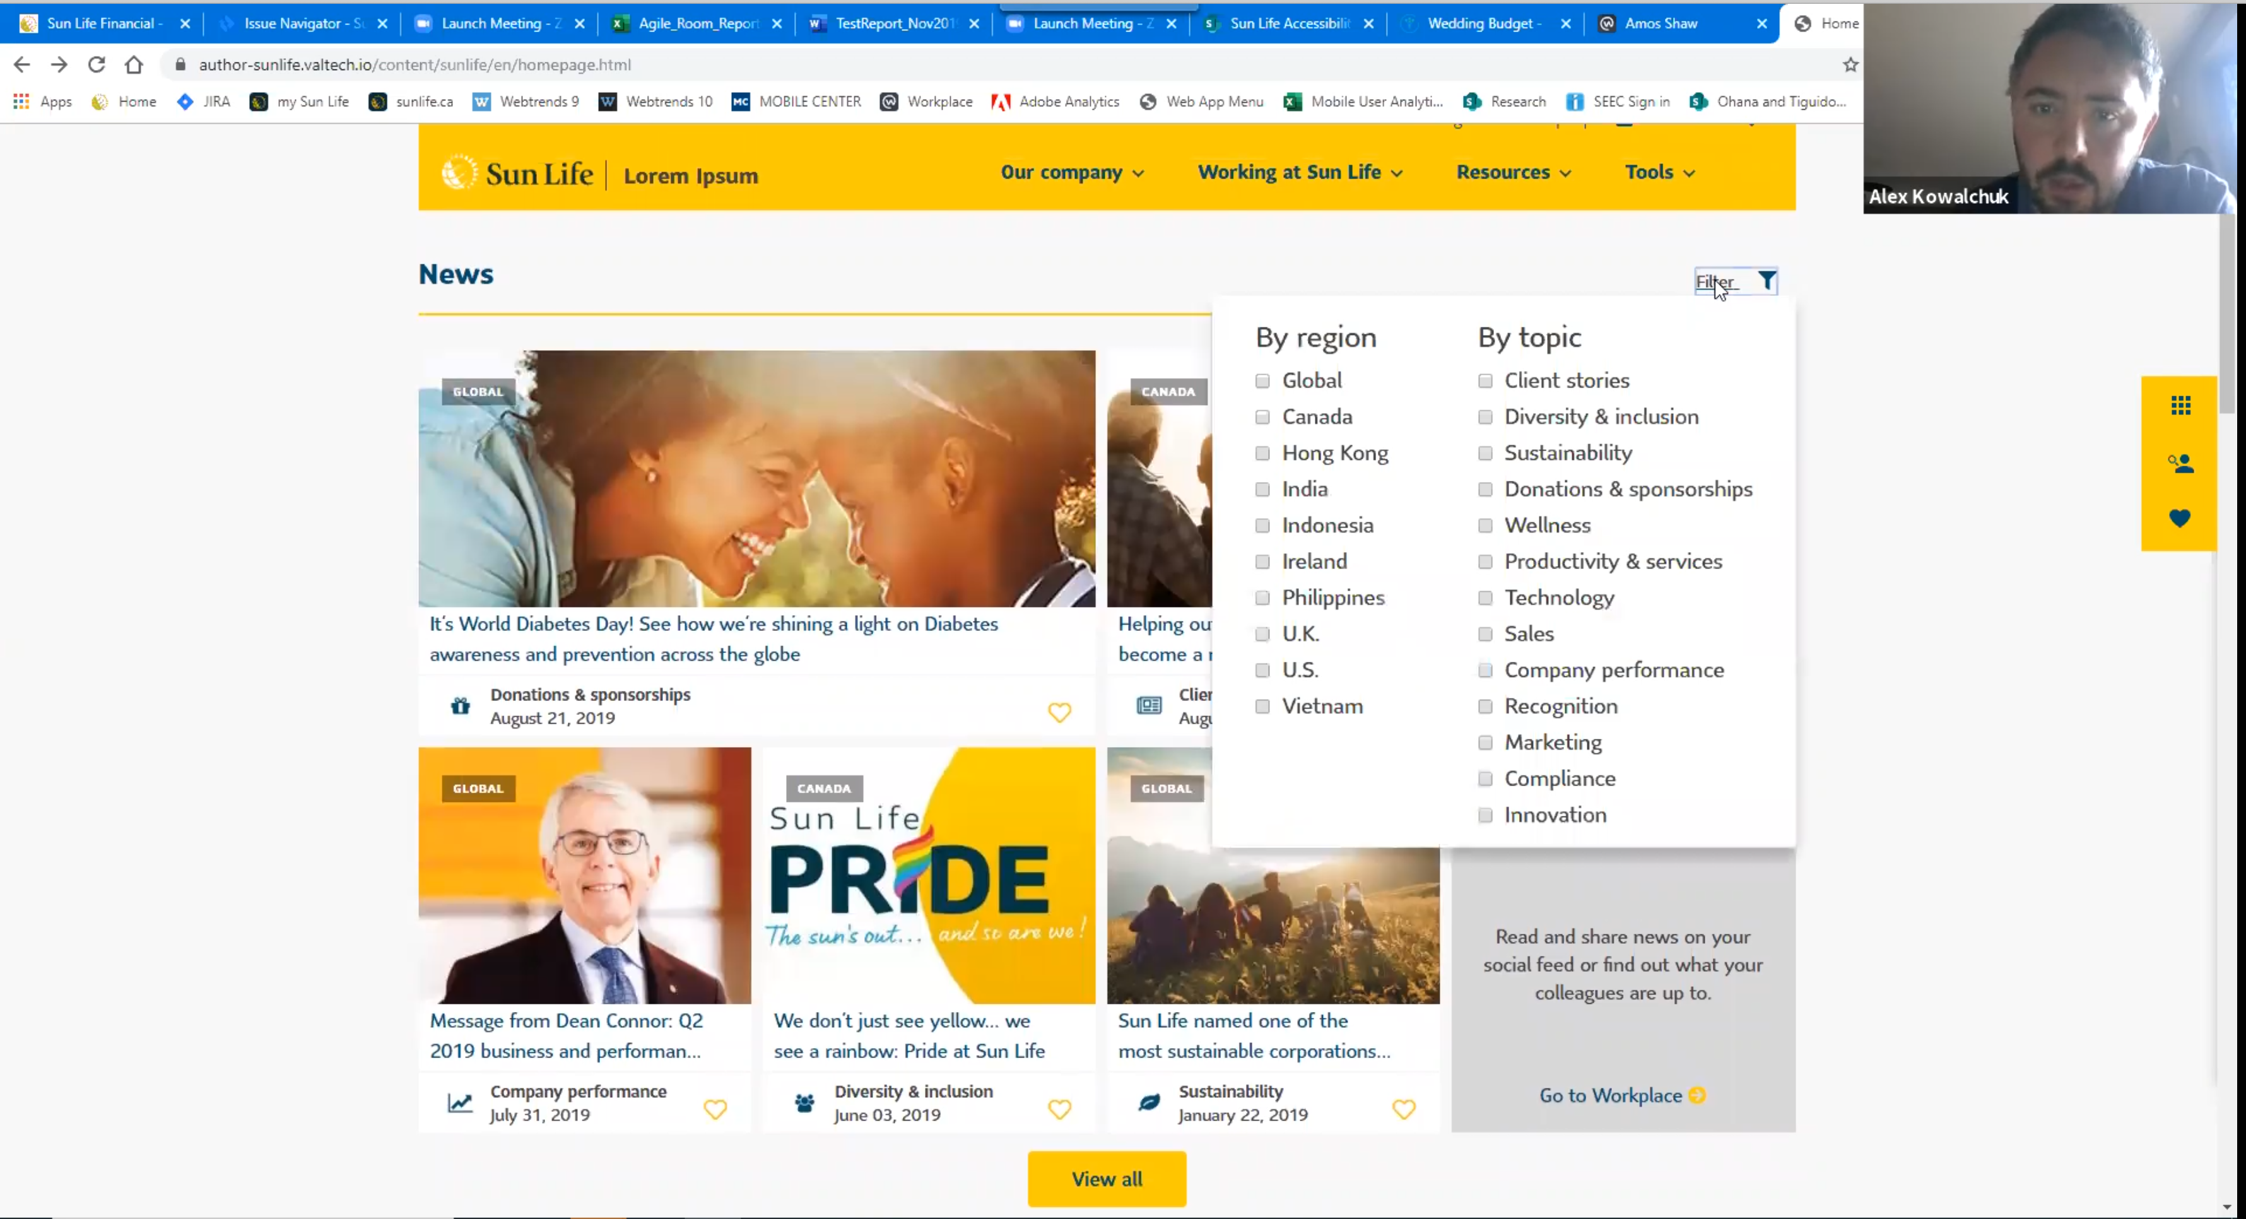Check the Wellness topic checkbox
Viewport: 2246px width, 1219px height.
[x=1486, y=526]
